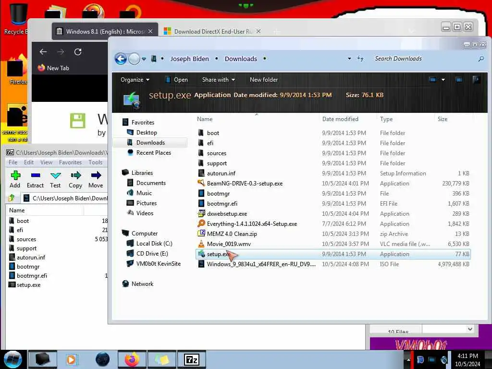Click Downloads in the address breadcrumb
The height and width of the screenshot is (369, 492).
pyautogui.click(x=241, y=59)
